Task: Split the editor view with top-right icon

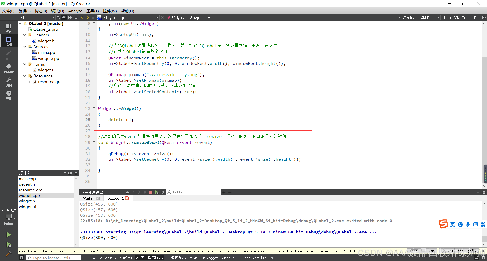Action: coord(484,17)
